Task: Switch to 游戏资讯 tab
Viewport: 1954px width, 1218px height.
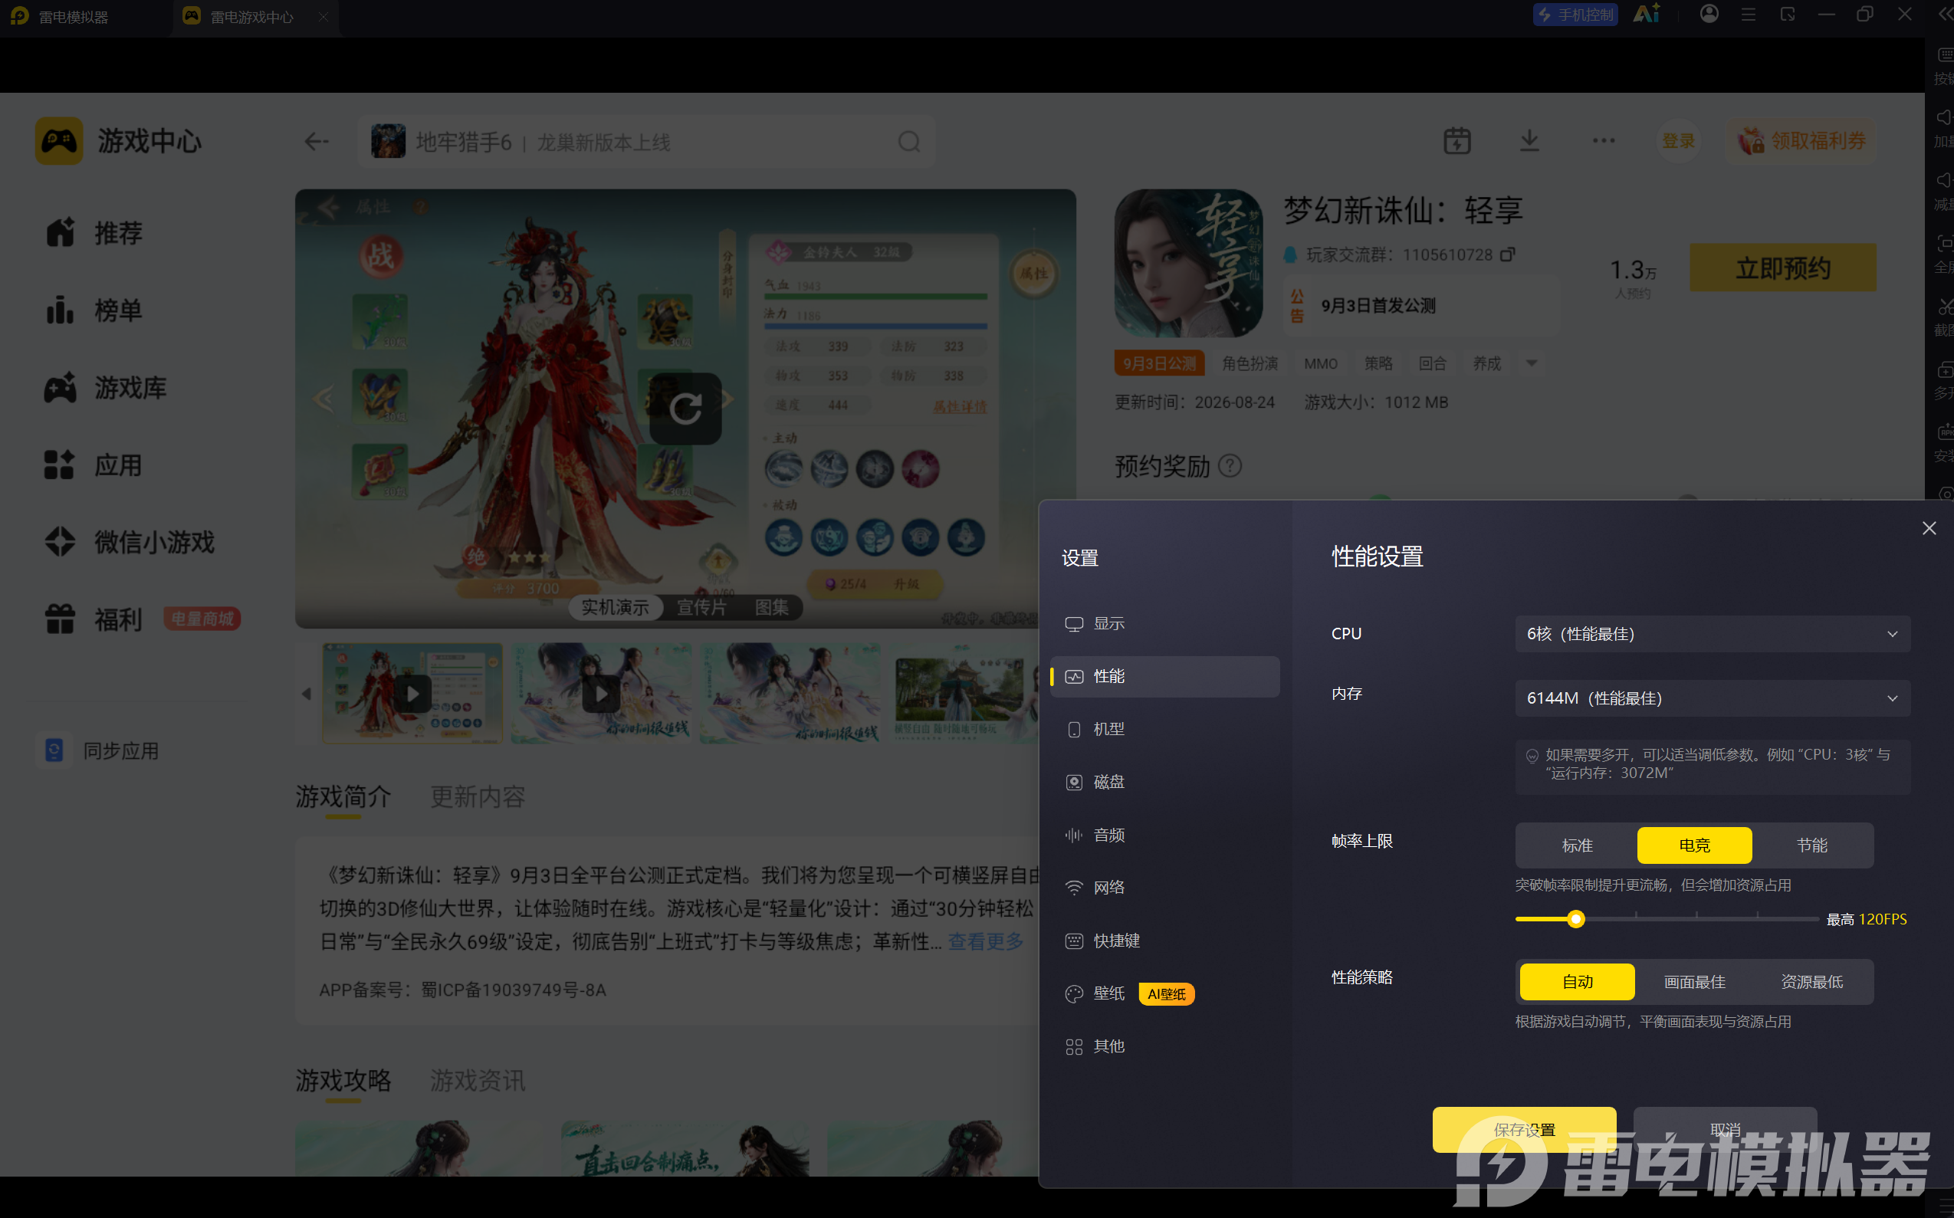Action: click(x=477, y=1080)
